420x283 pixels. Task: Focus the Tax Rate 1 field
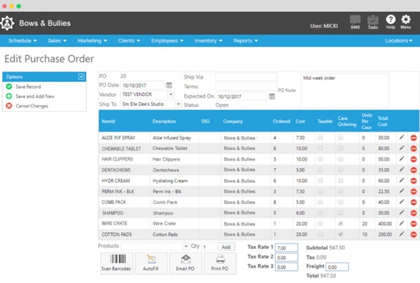[286, 248]
